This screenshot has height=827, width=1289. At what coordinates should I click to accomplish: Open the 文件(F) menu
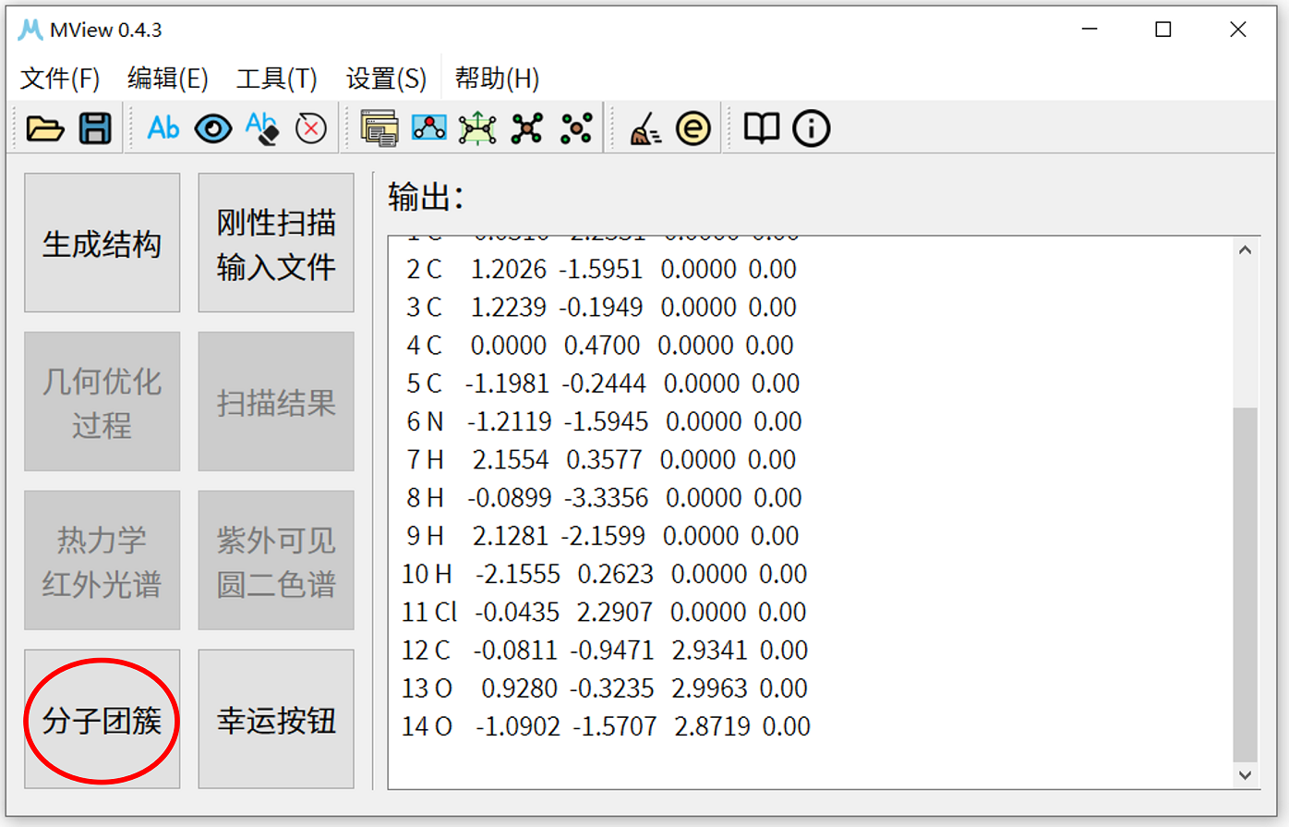59,79
